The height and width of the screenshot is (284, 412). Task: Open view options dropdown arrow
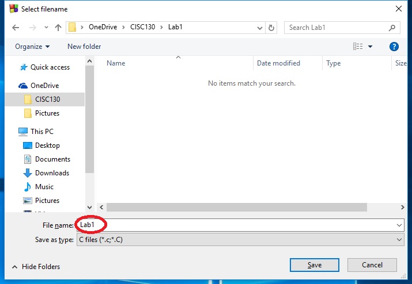pyautogui.click(x=370, y=47)
